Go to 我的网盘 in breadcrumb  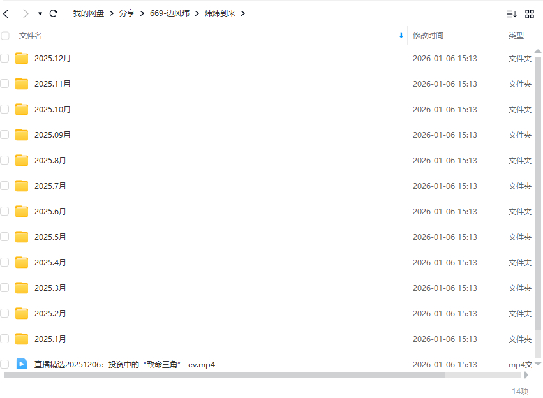point(88,13)
